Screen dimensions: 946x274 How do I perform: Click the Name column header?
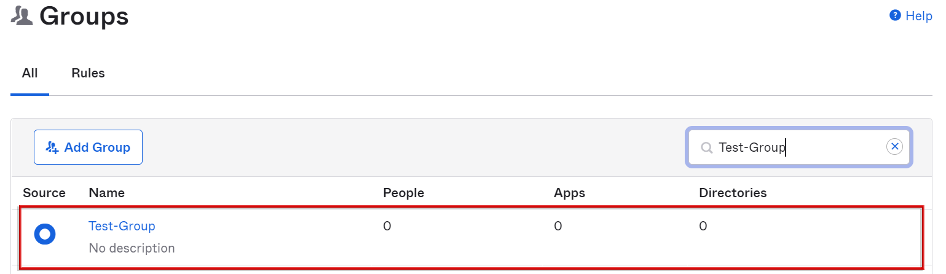[x=107, y=193]
